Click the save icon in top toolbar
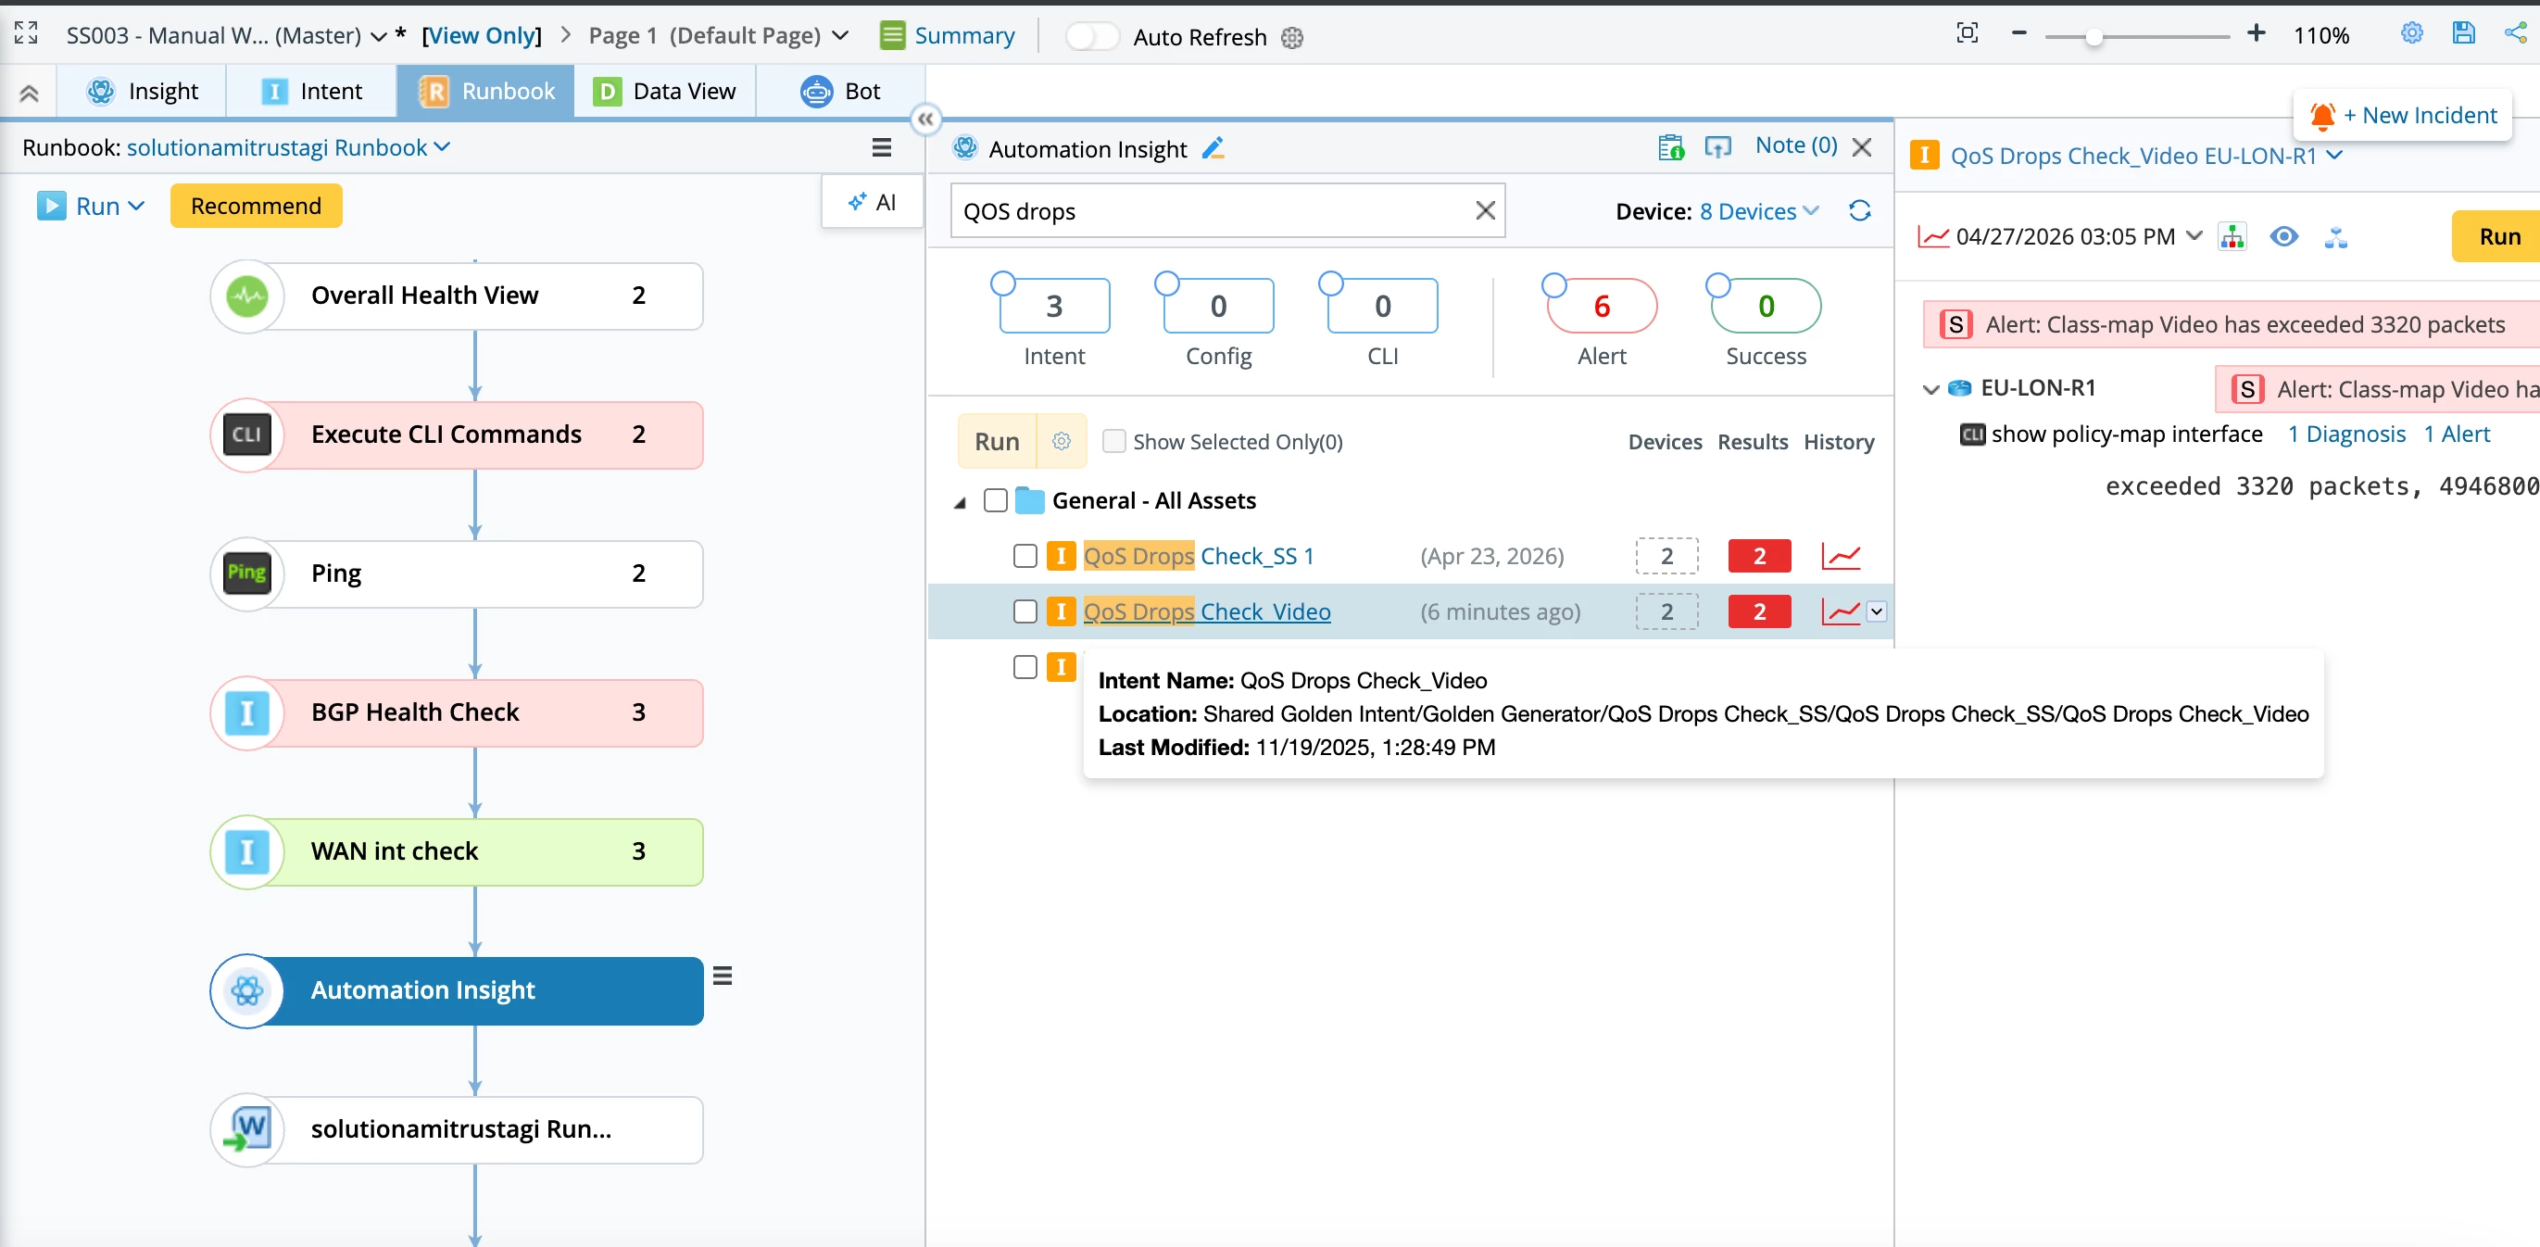The height and width of the screenshot is (1247, 2540). [x=2463, y=33]
